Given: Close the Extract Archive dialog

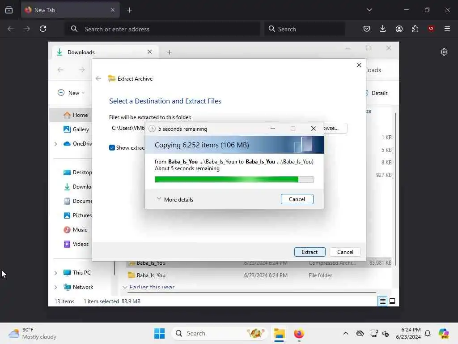Looking at the screenshot, I should point(359,65).
